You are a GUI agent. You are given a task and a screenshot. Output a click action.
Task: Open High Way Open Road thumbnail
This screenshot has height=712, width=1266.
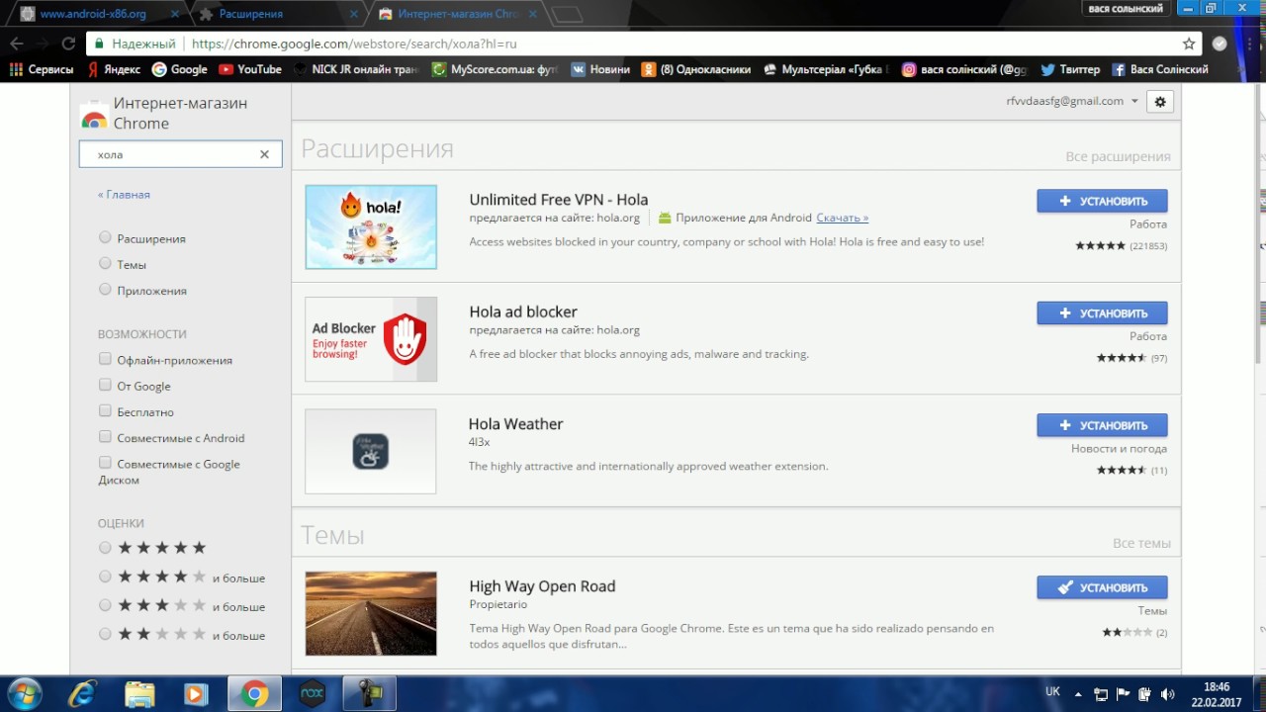coord(371,613)
